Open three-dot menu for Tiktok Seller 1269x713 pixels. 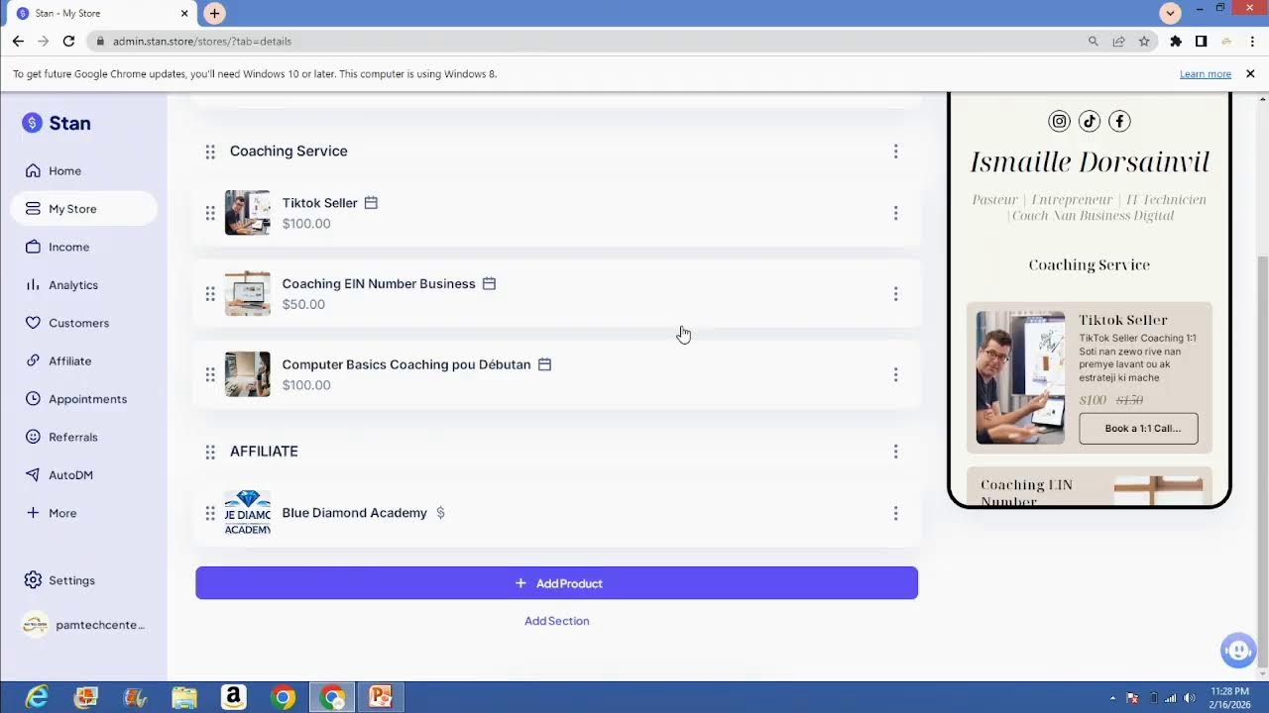point(895,213)
